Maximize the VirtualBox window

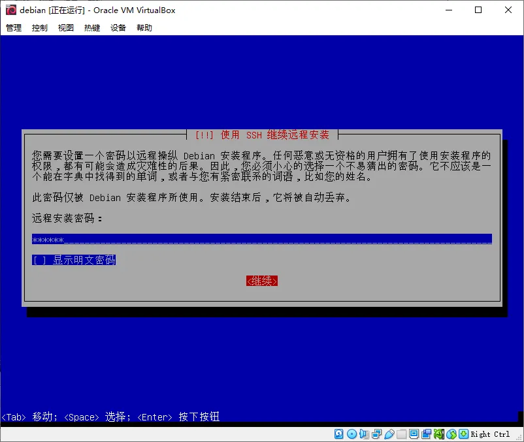[478, 10]
